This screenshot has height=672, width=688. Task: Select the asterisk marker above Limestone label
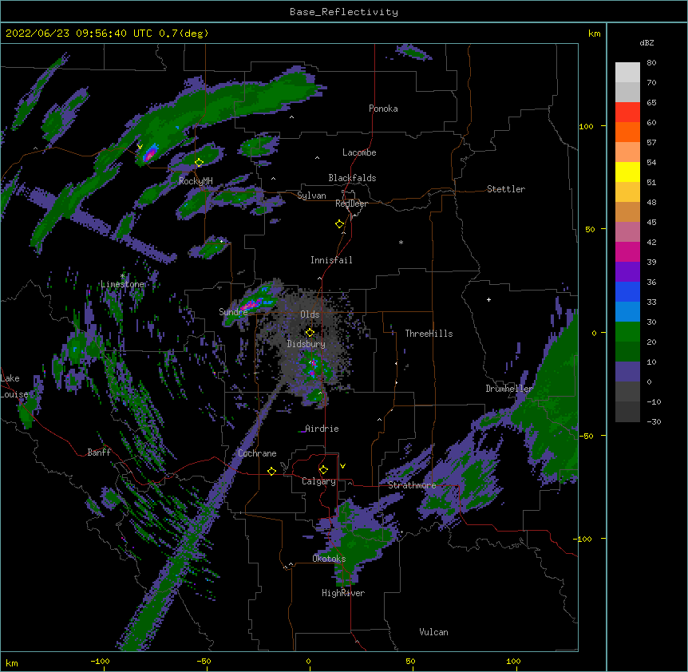(x=122, y=275)
